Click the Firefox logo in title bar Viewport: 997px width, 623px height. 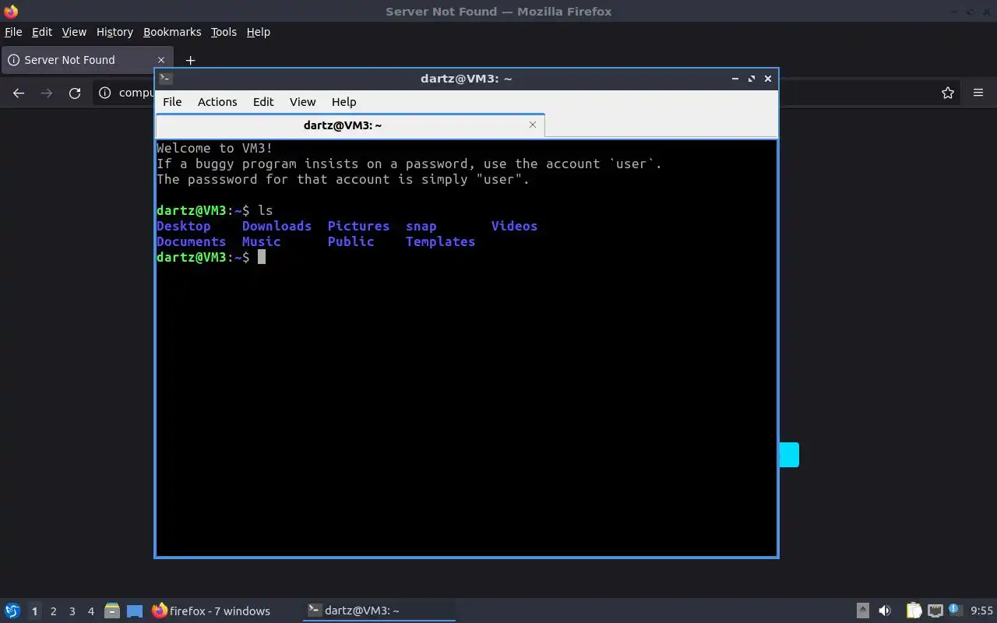[11, 12]
